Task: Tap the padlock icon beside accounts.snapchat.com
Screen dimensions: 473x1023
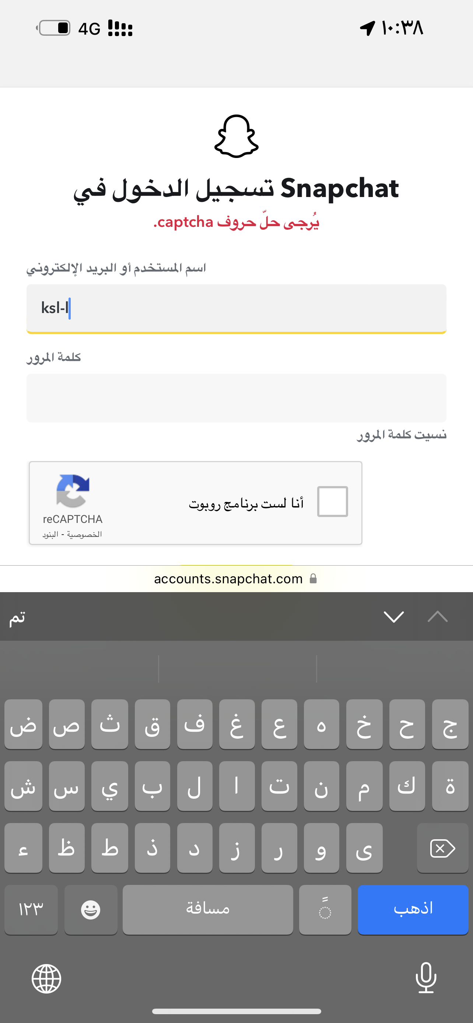Action: [x=313, y=578]
